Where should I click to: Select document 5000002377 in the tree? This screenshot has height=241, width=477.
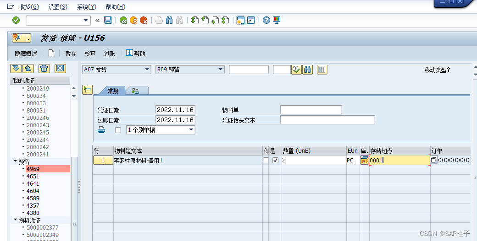click(x=42, y=227)
